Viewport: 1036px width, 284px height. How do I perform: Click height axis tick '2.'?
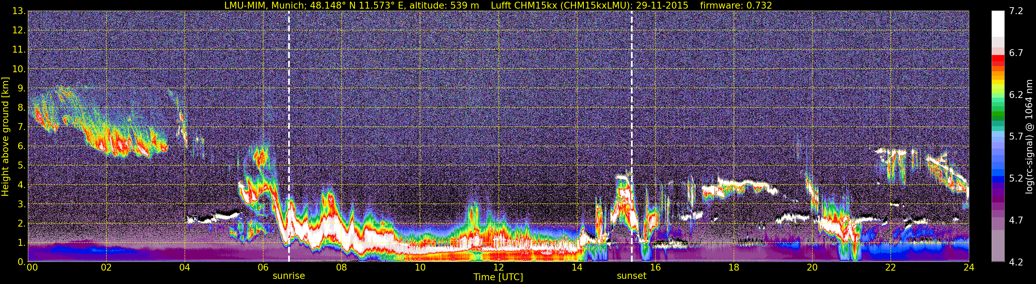[22, 223]
